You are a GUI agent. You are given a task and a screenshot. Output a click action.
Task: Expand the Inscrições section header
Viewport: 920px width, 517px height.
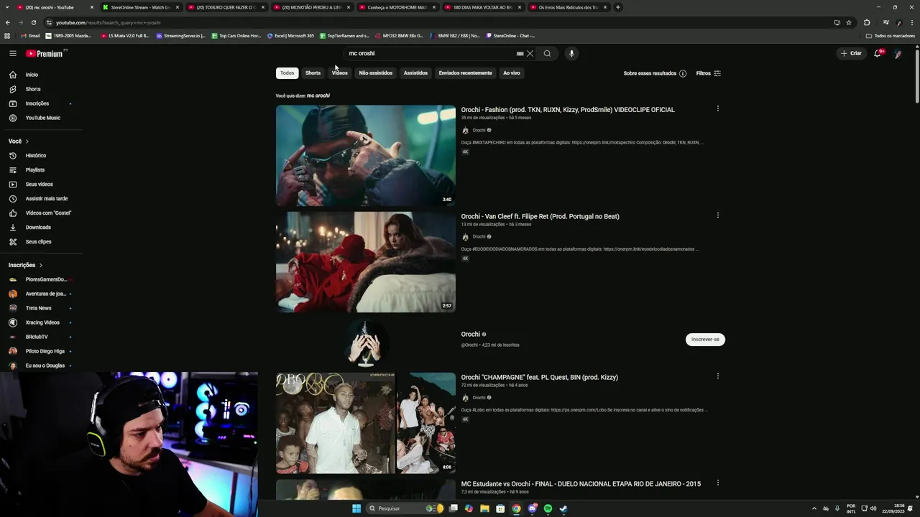[x=25, y=265]
